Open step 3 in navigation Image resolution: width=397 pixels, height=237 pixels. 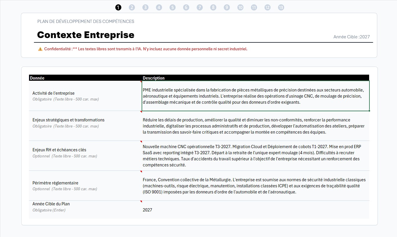[x=145, y=8]
